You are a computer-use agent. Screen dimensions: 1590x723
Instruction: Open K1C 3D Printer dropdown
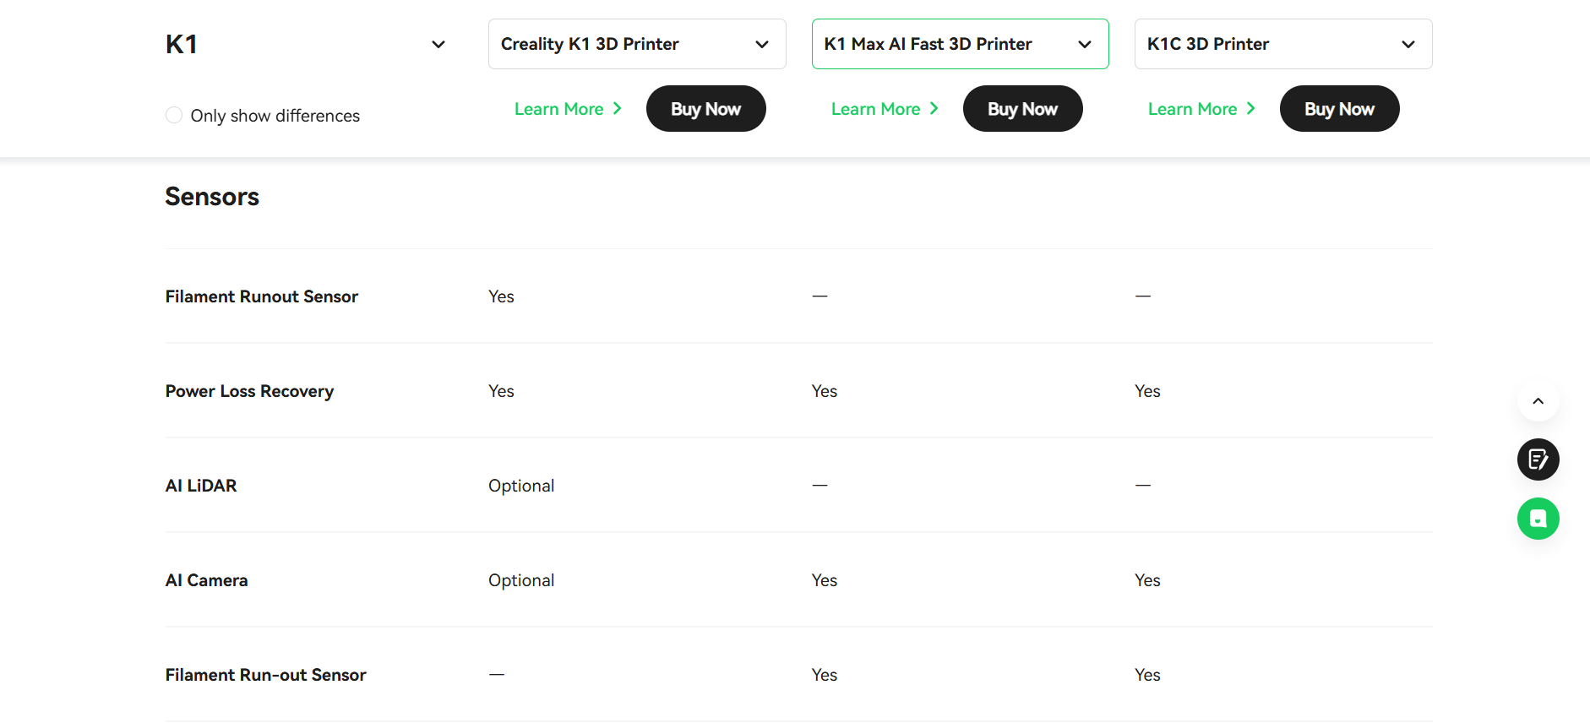1283,44
